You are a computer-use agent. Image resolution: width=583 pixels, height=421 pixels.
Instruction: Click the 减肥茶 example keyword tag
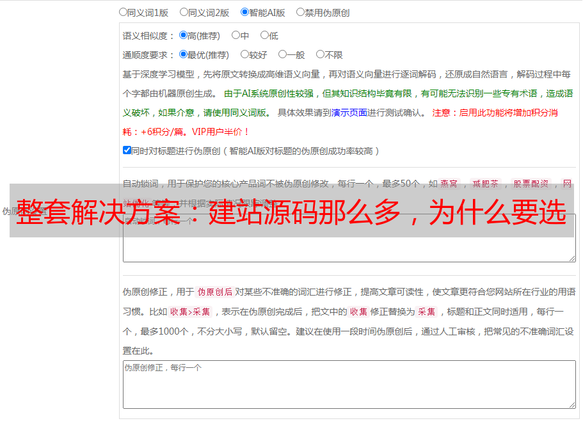486,184
